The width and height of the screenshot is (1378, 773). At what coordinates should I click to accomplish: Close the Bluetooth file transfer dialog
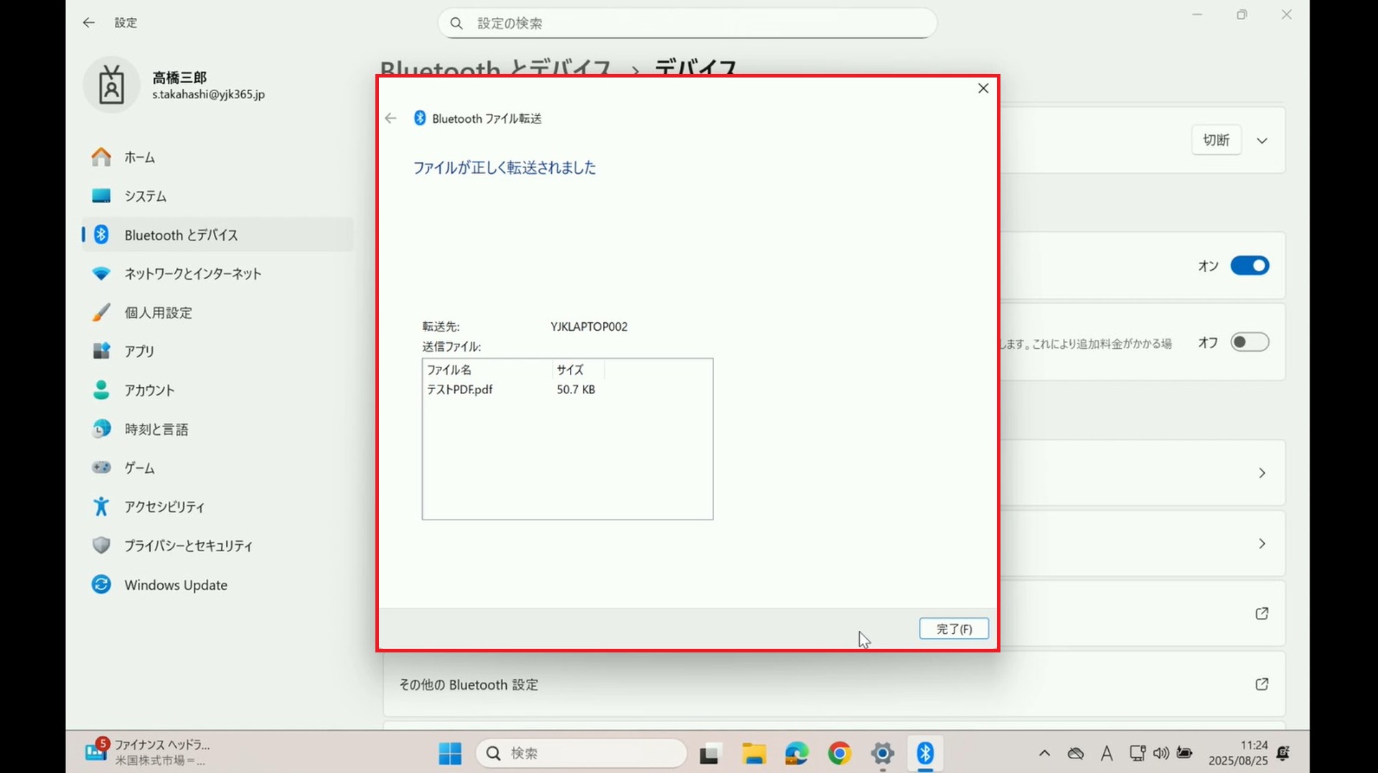pos(983,88)
